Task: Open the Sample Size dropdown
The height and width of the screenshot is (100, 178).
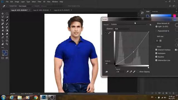Action: coord(25,6)
